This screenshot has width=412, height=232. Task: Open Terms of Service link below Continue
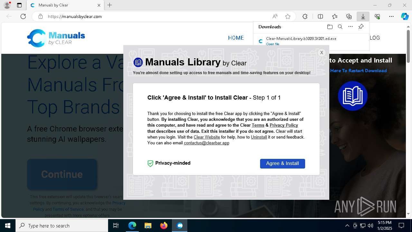pyautogui.click(x=68, y=209)
